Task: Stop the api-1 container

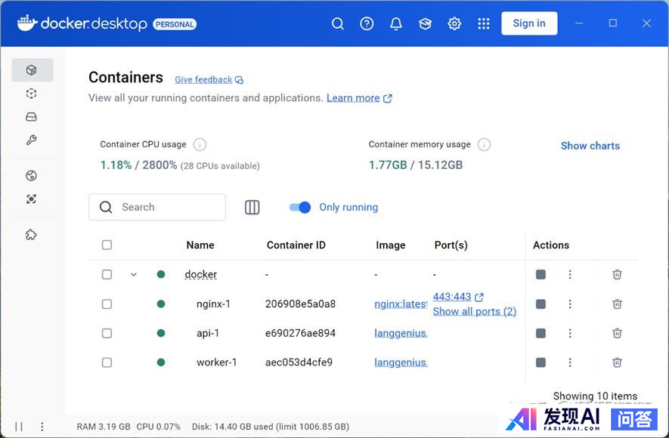Action: tap(540, 333)
